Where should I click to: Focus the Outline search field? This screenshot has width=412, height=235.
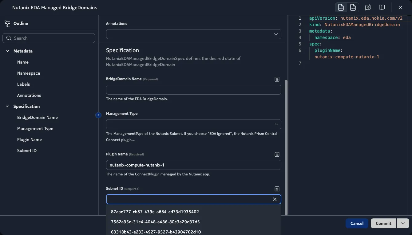click(x=49, y=38)
